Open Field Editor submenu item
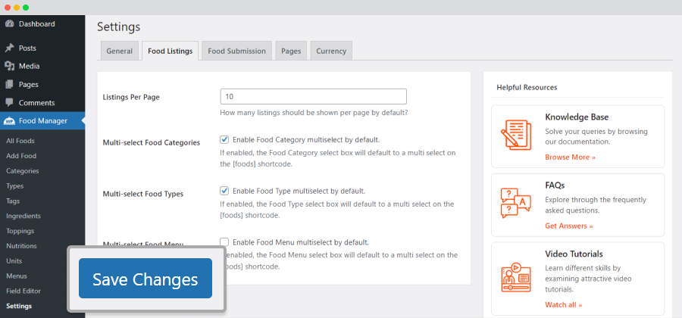Viewport: 682px width, 318px height. click(23, 291)
